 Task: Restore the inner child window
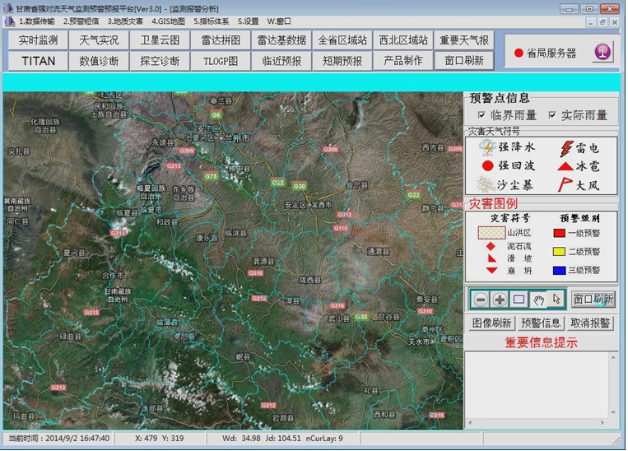602,22
